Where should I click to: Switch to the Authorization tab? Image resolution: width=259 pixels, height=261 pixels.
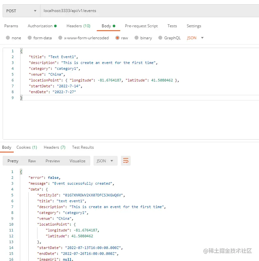pyautogui.click(x=42, y=26)
